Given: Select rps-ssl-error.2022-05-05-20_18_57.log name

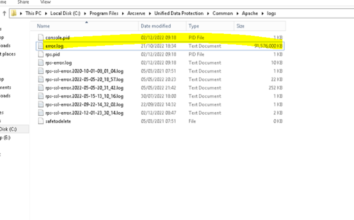Looking at the screenshot, I should 85,79.
